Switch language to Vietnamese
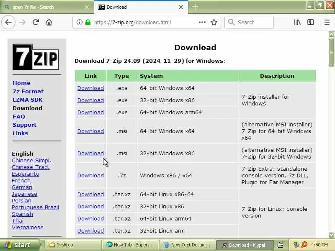The height and width of the screenshot is (251, 335). coord(27,228)
